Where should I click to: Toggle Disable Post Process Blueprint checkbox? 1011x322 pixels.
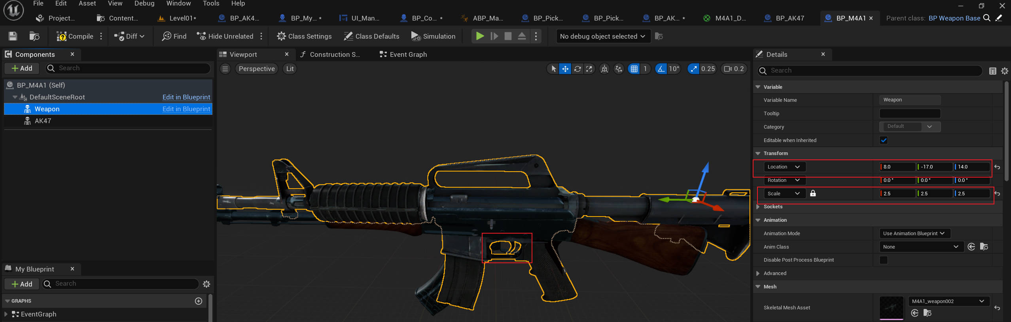pyautogui.click(x=884, y=260)
